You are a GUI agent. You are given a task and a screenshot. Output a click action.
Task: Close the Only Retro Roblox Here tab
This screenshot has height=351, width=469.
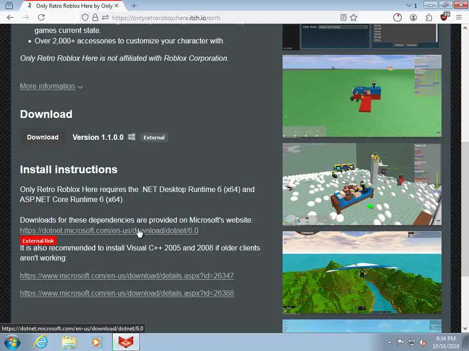pos(116,5)
